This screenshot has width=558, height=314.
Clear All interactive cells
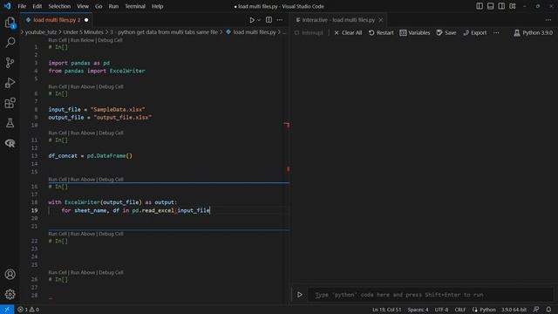click(348, 33)
